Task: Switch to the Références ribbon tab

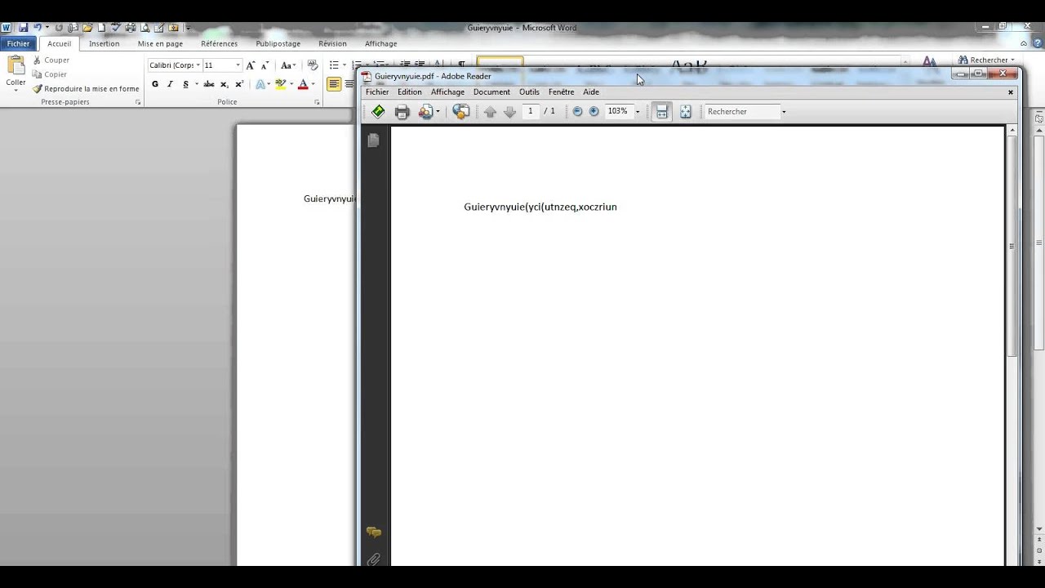Action: [x=219, y=43]
